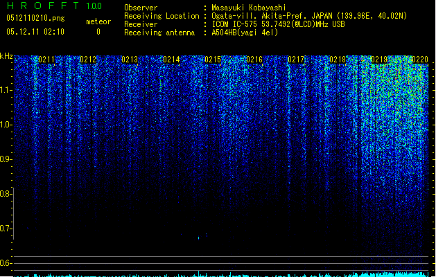Click time marker 0212
The width and height of the screenshot is (436, 277).
[x=88, y=60]
